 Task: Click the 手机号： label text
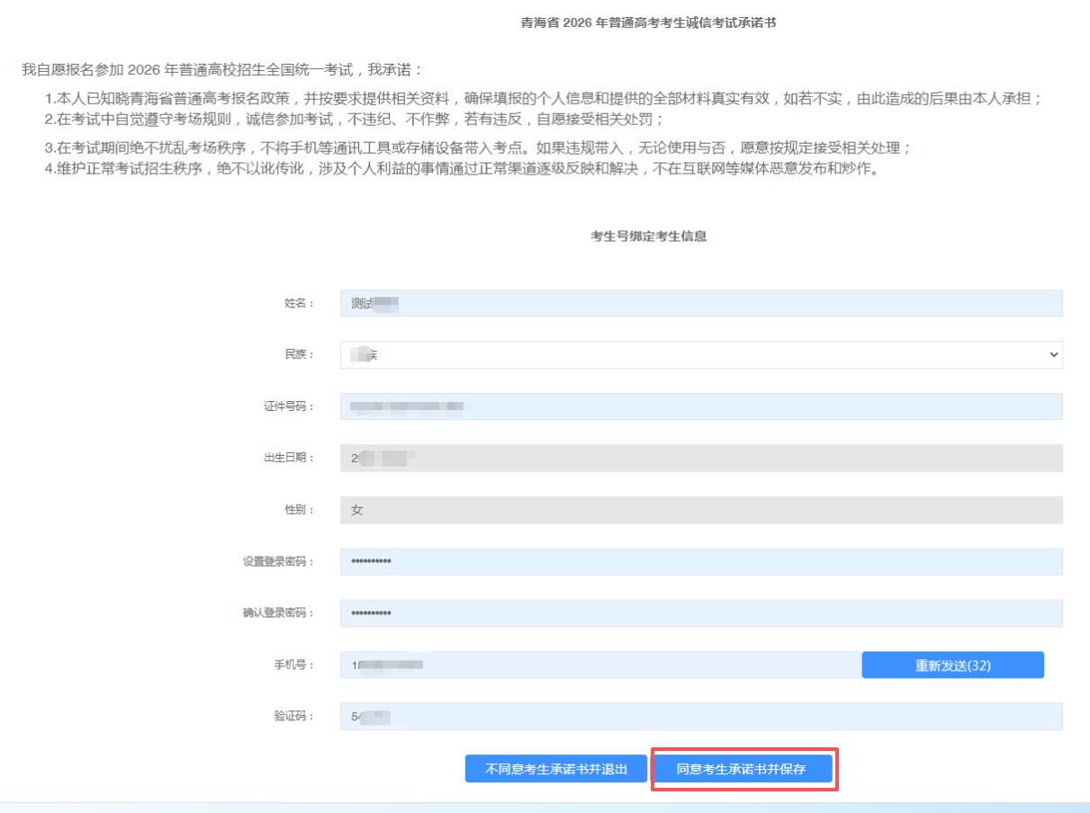click(x=293, y=666)
